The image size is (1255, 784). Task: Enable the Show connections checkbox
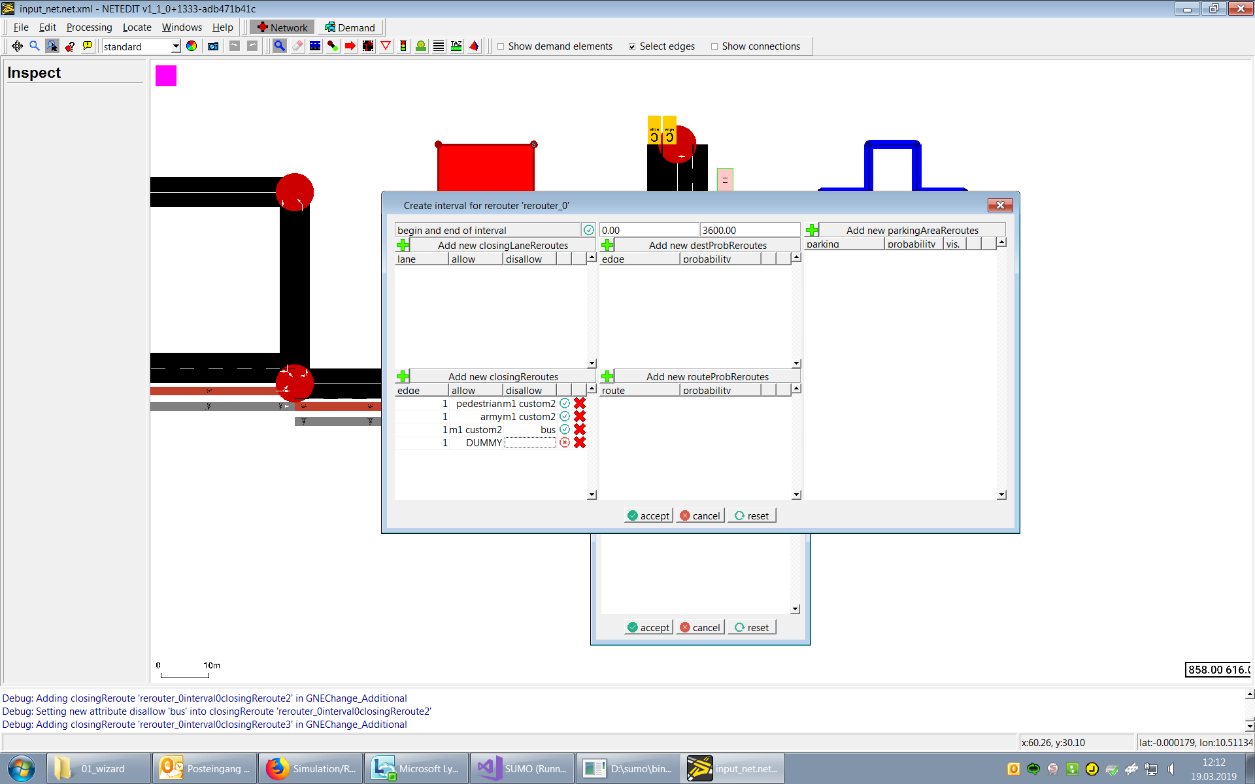pos(714,46)
